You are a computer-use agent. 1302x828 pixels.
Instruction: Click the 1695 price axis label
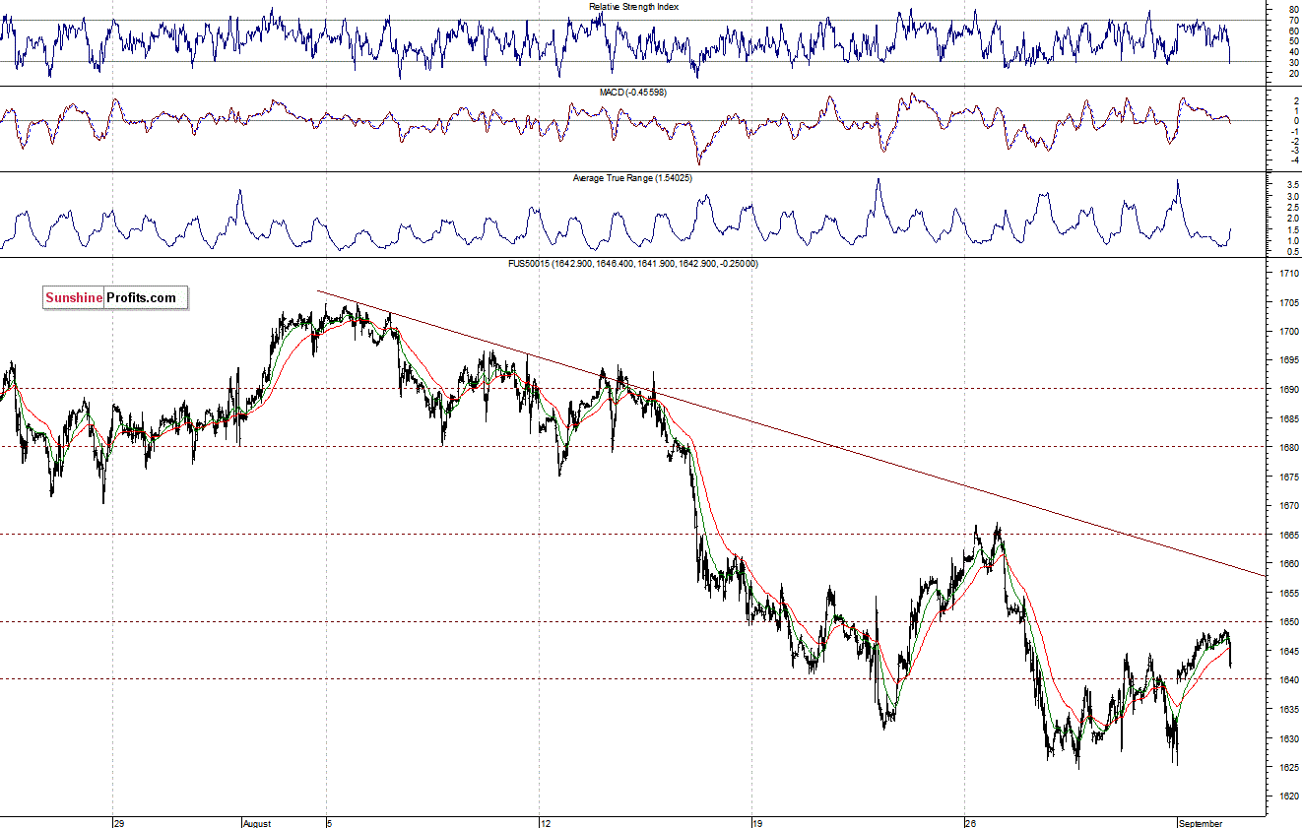(x=1287, y=360)
